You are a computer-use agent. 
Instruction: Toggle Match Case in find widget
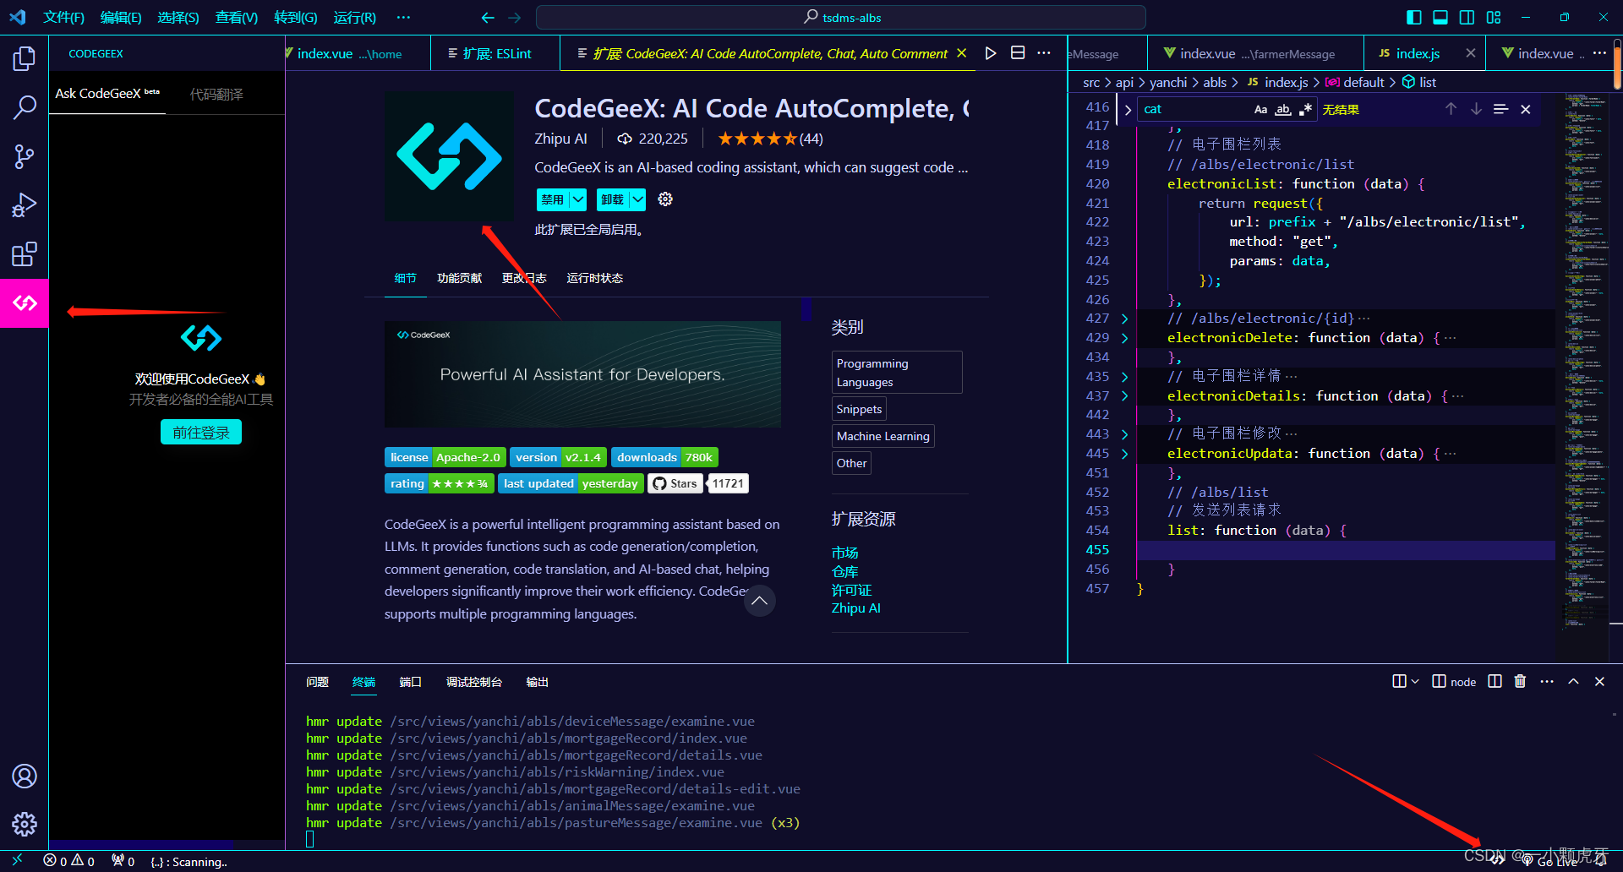click(x=1260, y=109)
